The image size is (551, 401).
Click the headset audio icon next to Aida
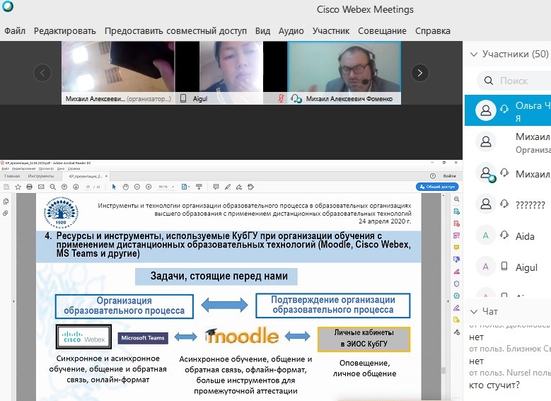tap(504, 235)
